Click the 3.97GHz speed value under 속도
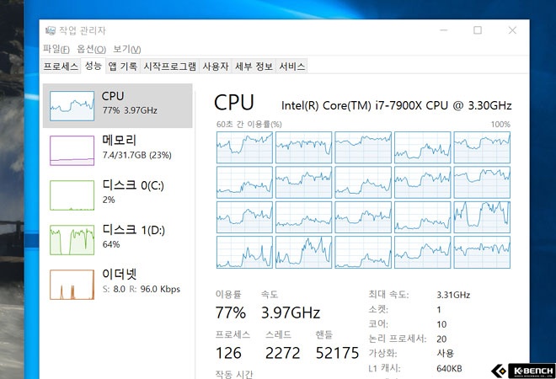Viewport: 556px width, 379px height. click(x=291, y=312)
